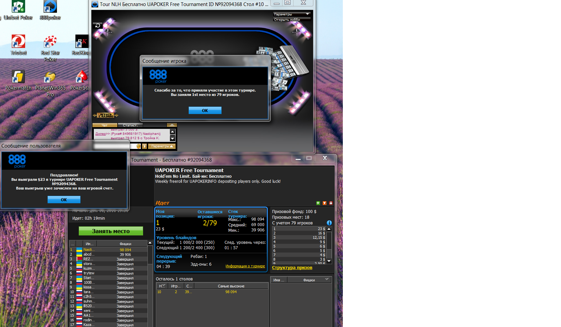Image resolution: width=561 pixels, height=327 pixels.
Task: Select the player row storo...
Action: coord(108,264)
